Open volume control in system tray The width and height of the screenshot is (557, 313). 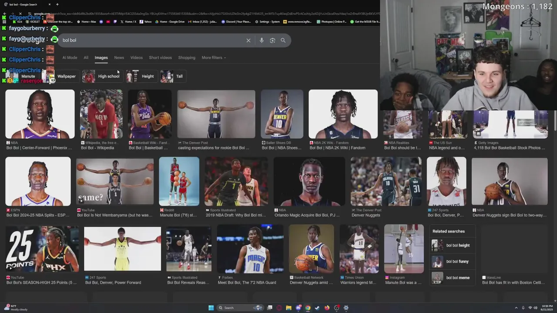click(536, 308)
